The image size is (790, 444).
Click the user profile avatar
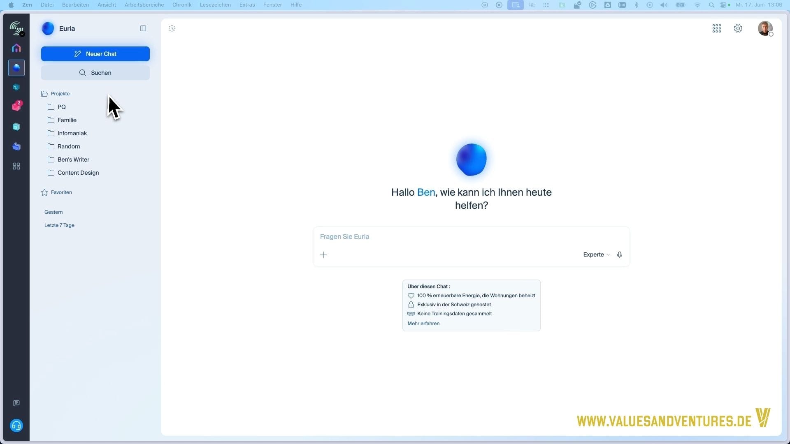(x=765, y=28)
